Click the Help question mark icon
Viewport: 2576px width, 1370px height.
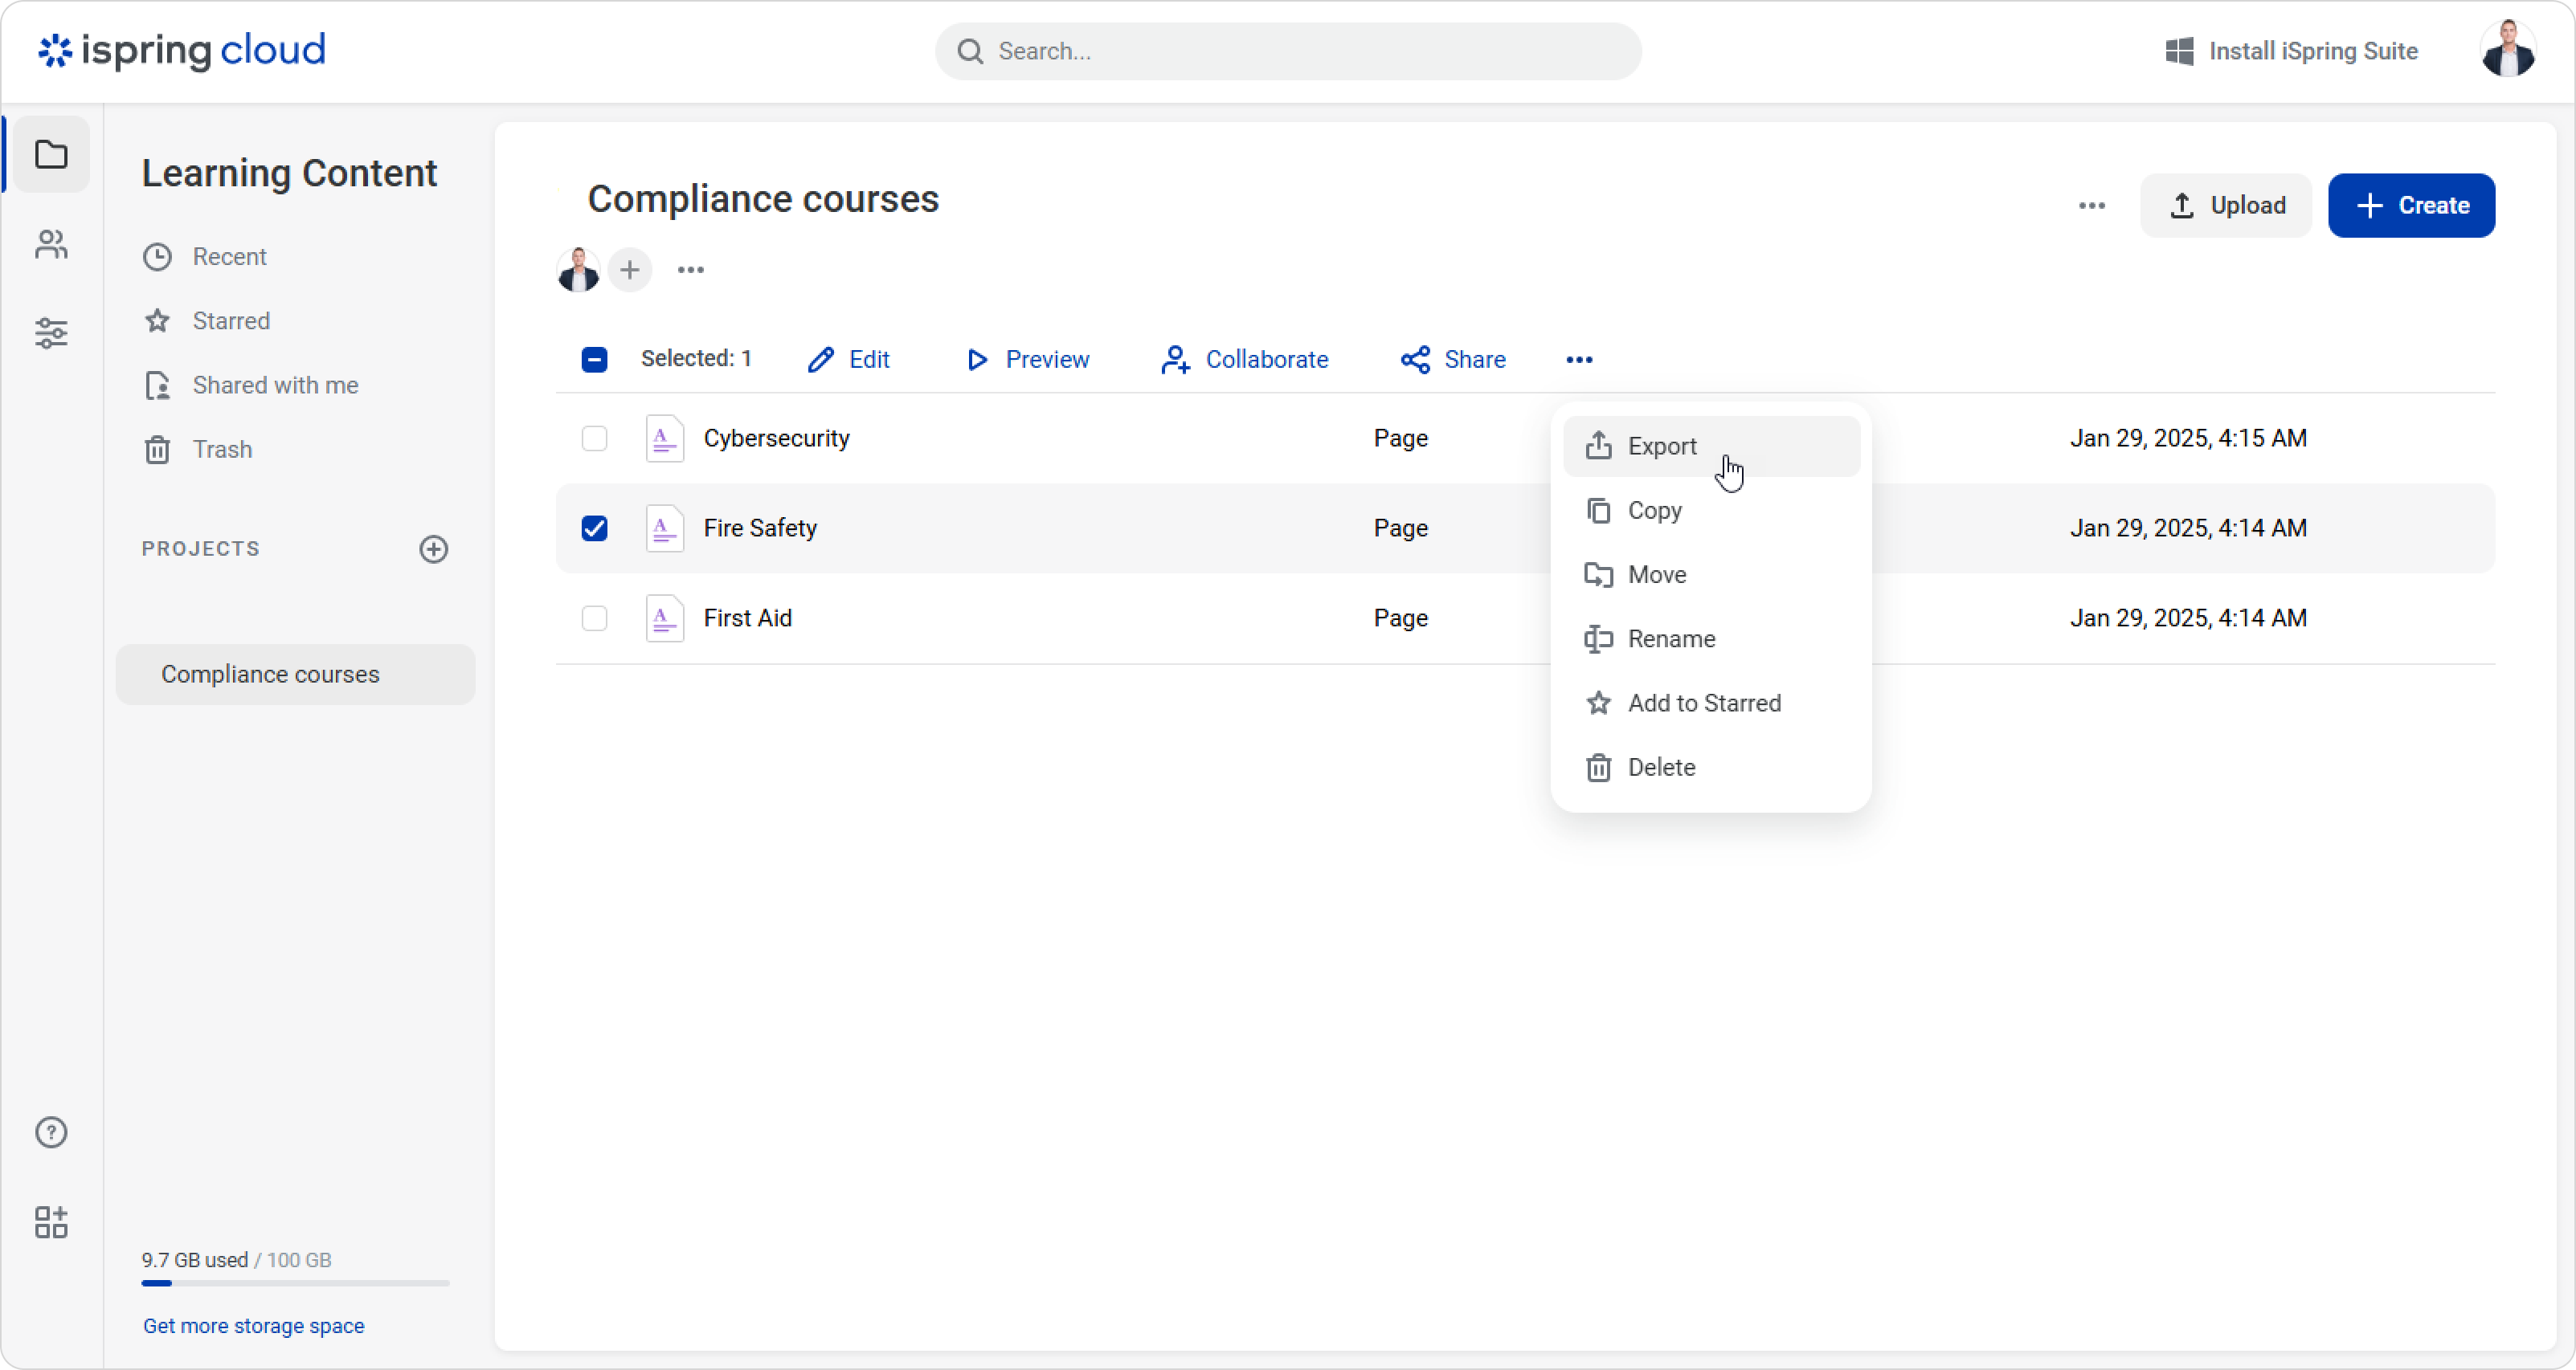(x=51, y=1132)
